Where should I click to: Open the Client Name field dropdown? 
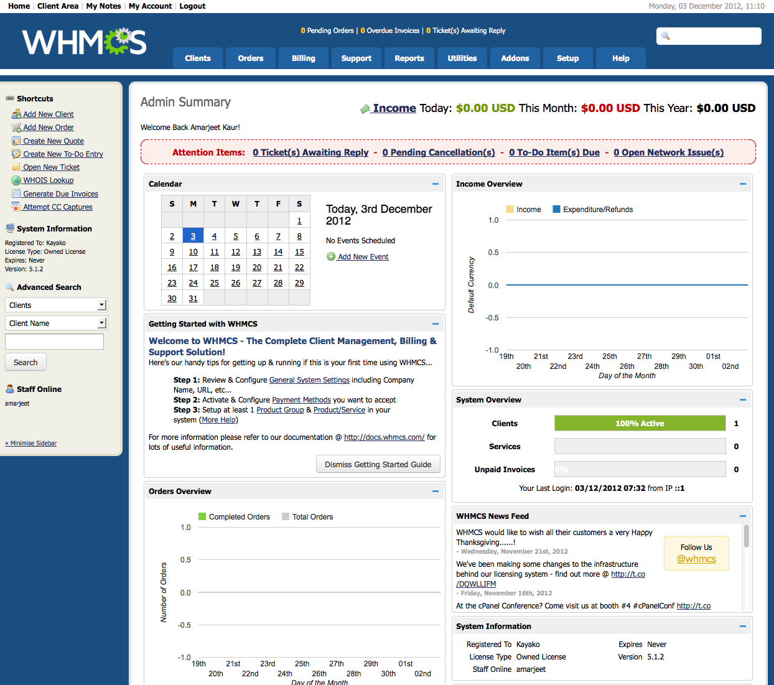click(x=57, y=323)
